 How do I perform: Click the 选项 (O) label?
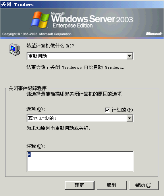(x=35, y=109)
